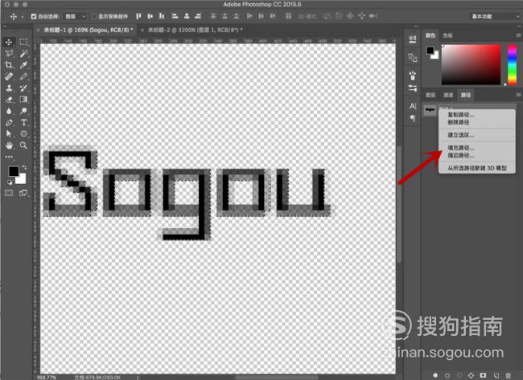
Task: Open the History panel icon
Action: [413, 39]
